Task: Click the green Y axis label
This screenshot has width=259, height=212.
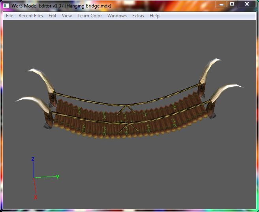Action: click(58, 177)
